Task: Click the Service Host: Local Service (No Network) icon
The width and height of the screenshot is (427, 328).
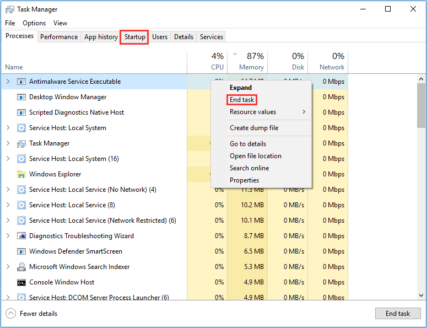Action: click(x=21, y=189)
